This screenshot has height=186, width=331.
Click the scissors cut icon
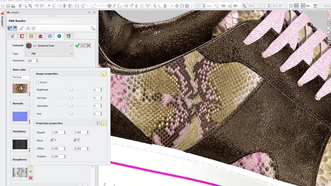(66, 6)
